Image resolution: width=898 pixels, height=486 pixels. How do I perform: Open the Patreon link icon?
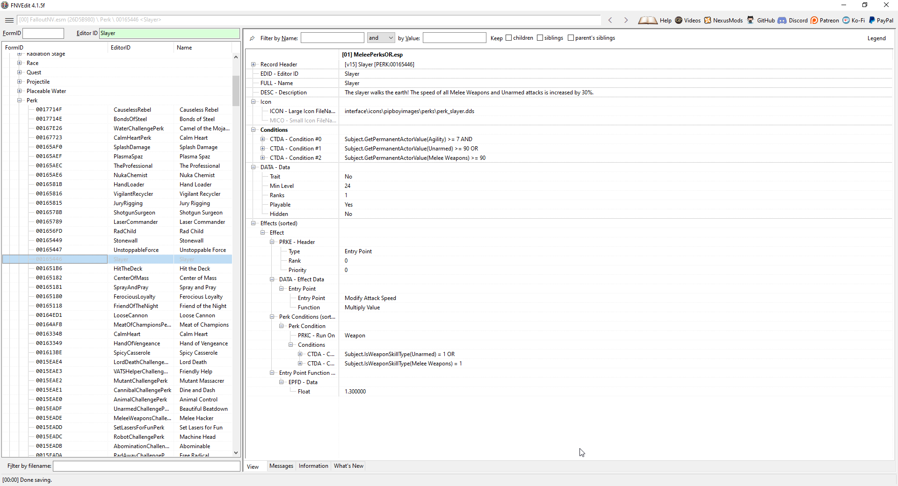click(x=814, y=20)
